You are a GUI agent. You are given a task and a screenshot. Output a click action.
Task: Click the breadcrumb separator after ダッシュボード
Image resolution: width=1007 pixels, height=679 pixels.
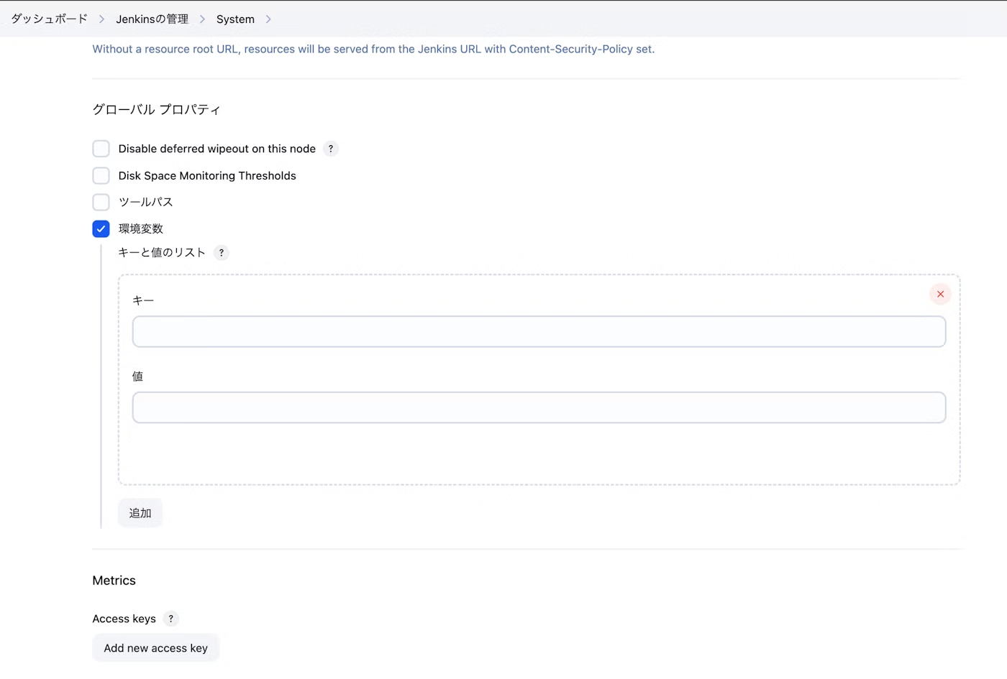[x=103, y=19]
